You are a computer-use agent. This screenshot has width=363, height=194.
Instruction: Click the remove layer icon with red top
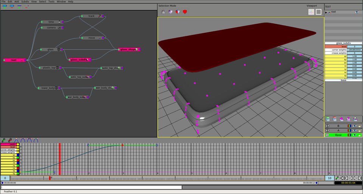point(335,119)
